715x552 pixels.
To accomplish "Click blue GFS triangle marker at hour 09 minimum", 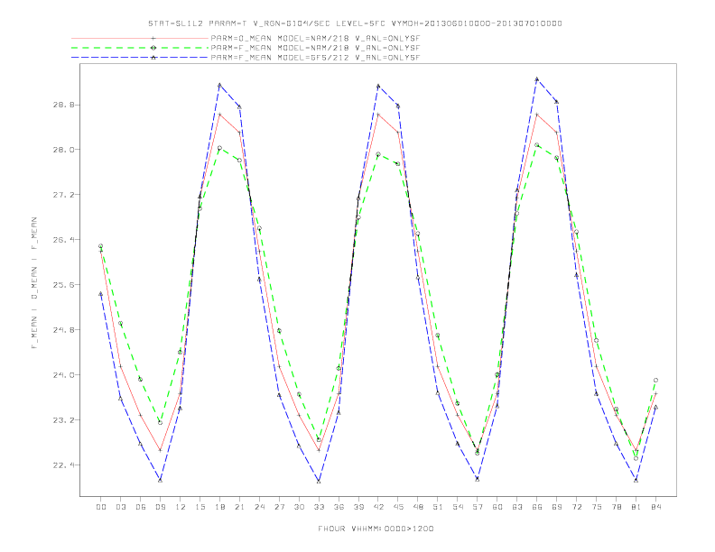I will [160, 480].
